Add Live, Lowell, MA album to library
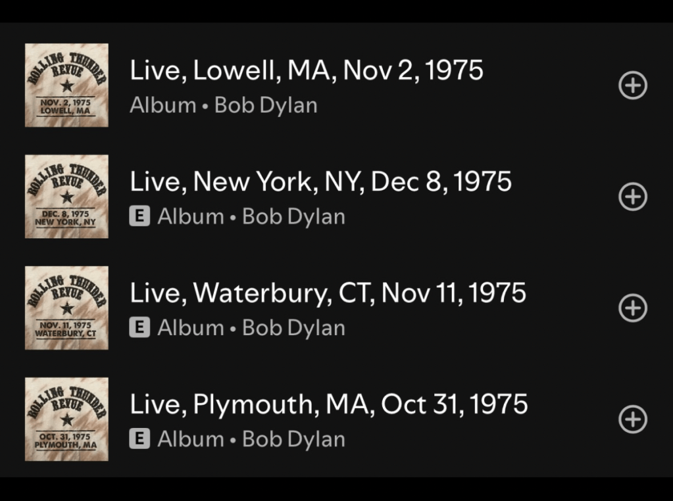This screenshot has width=673, height=501. click(x=633, y=85)
